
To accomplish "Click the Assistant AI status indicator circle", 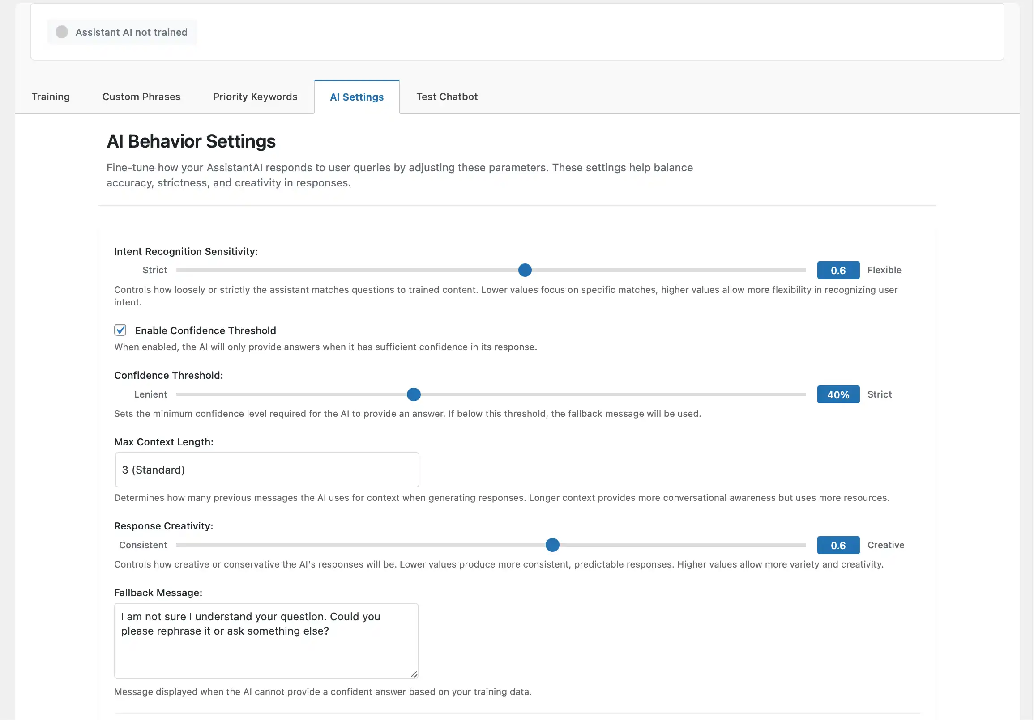I will tap(62, 32).
